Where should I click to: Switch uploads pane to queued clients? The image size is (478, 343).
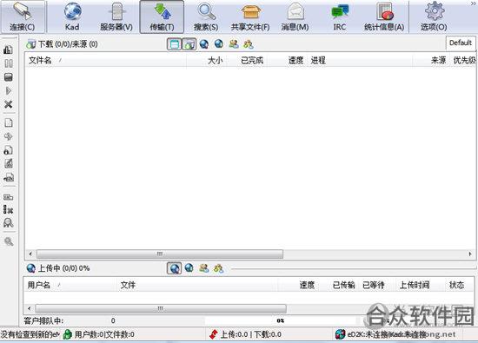204,268
